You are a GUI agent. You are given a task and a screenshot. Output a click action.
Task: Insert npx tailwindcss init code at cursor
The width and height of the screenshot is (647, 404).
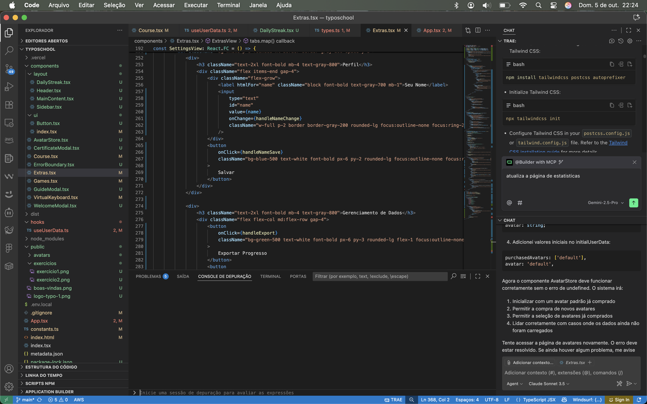click(x=620, y=106)
